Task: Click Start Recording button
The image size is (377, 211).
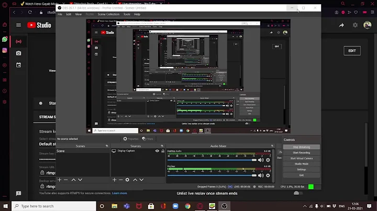Action: [x=302, y=153]
